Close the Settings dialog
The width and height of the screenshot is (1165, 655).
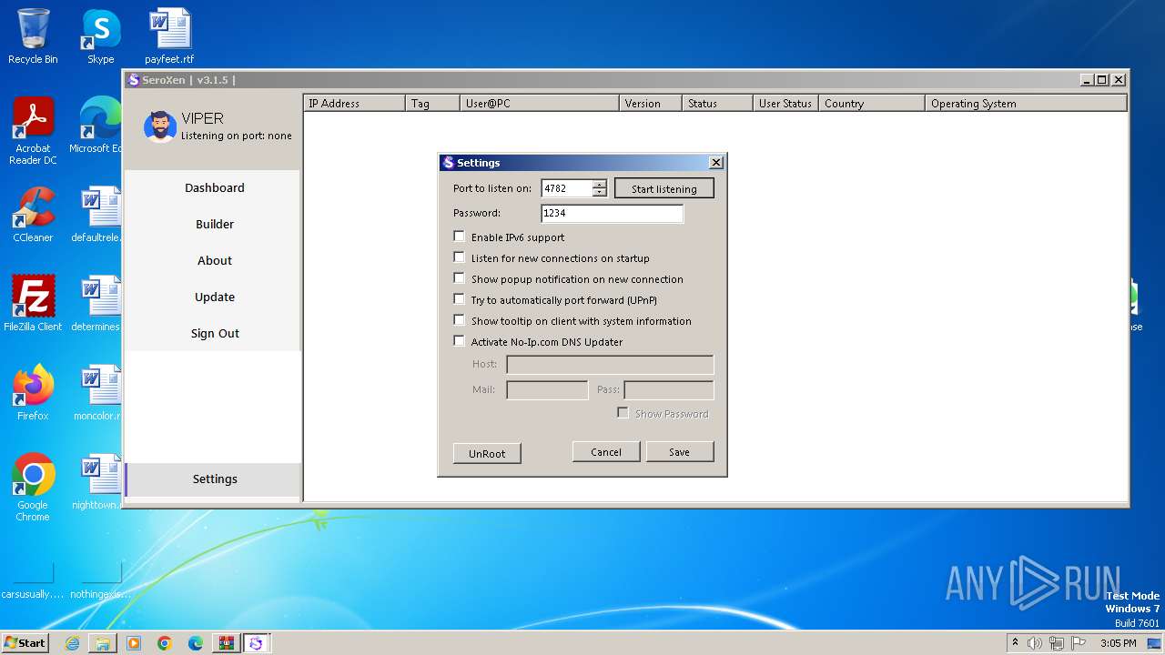pyautogui.click(x=715, y=162)
